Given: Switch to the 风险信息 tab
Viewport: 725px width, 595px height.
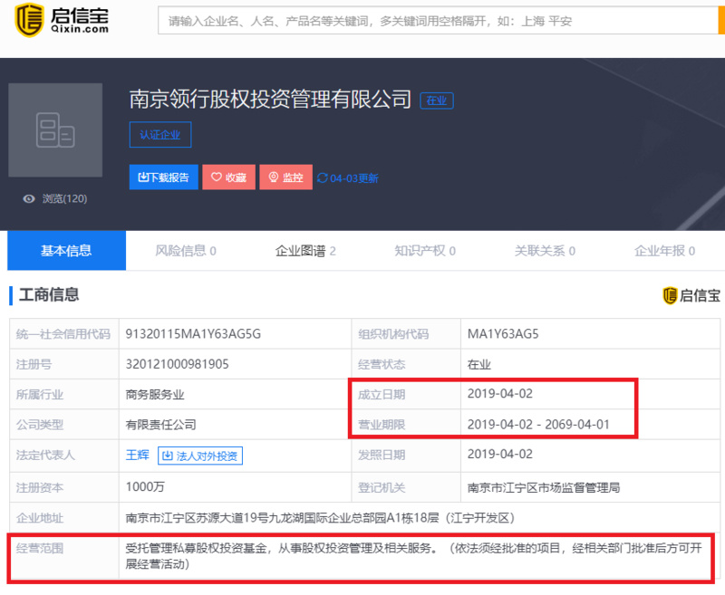Looking at the screenshot, I should coord(186,251).
